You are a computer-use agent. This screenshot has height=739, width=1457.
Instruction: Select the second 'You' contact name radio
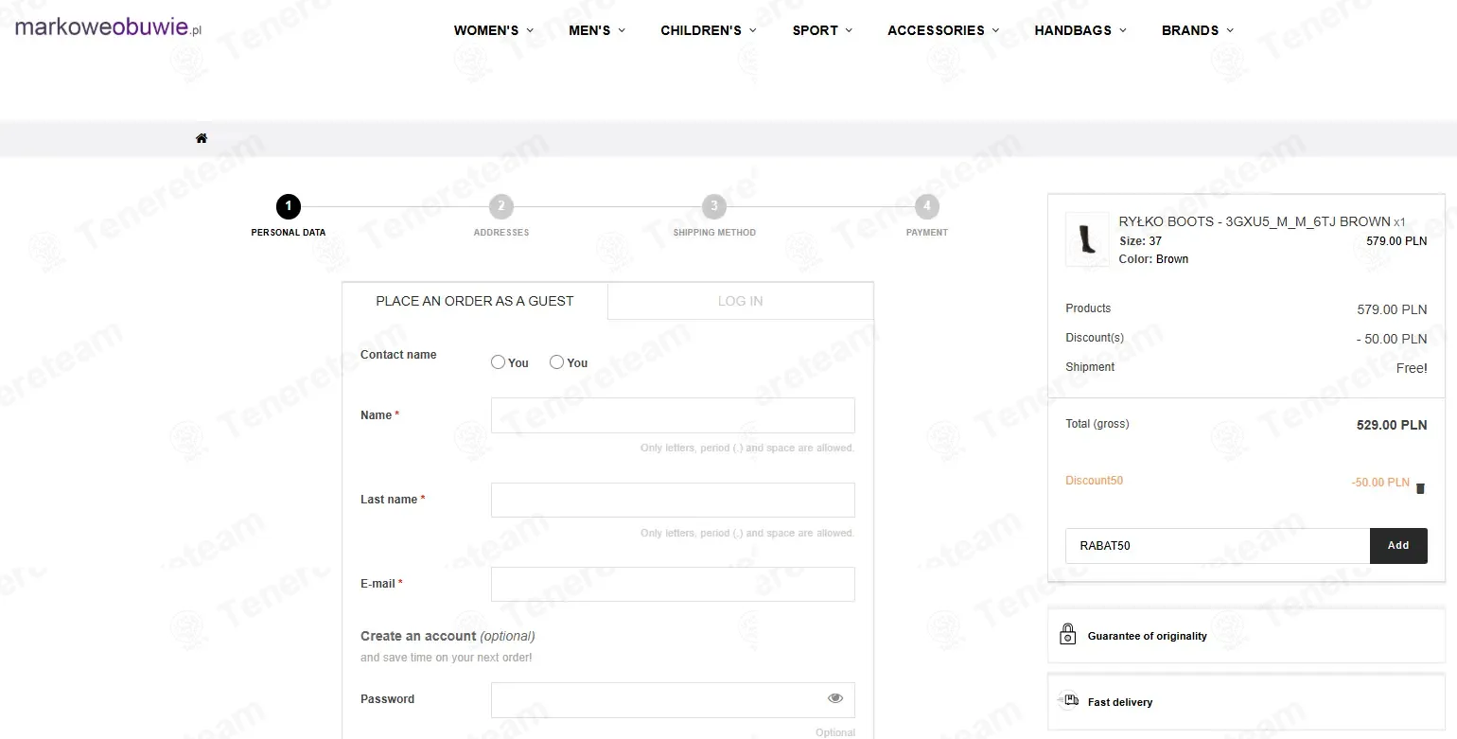[x=556, y=361]
